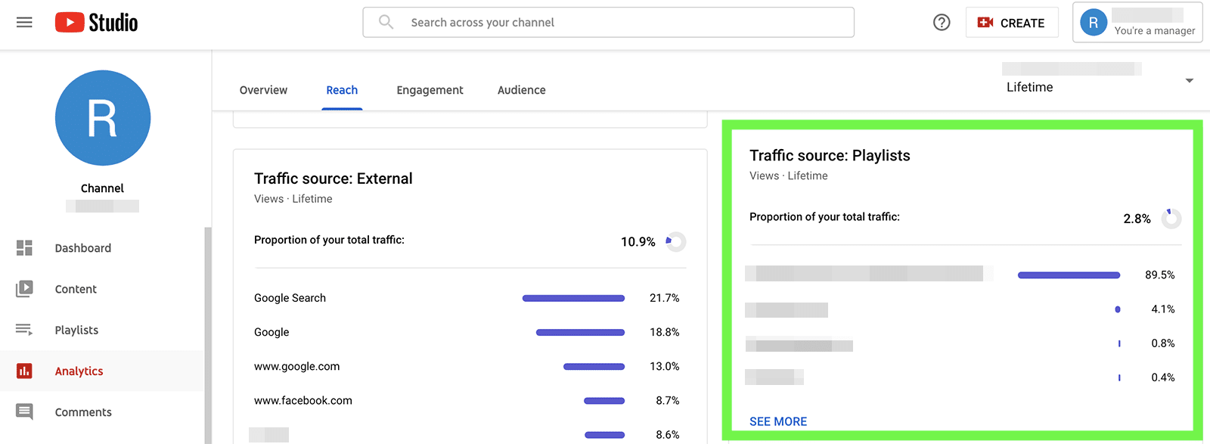The width and height of the screenshot is (1210, 444).
Task: Switch to the Overview tab
Action: 263,90
